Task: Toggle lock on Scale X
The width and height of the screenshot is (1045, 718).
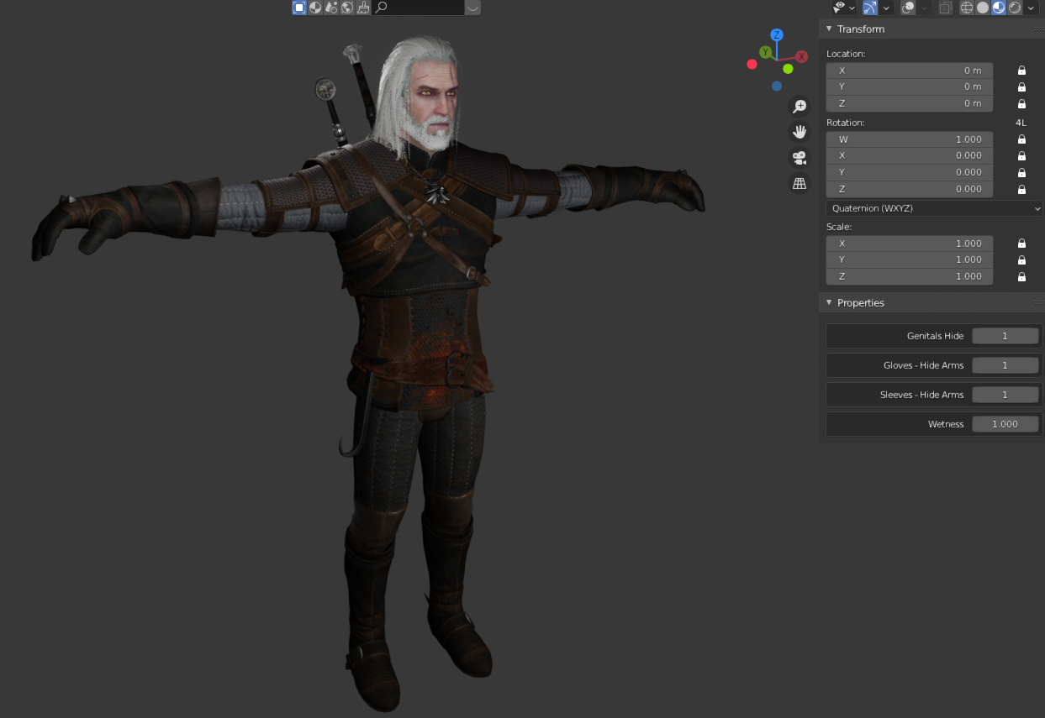Action: pyautogui.click(x=1021, y=244)
